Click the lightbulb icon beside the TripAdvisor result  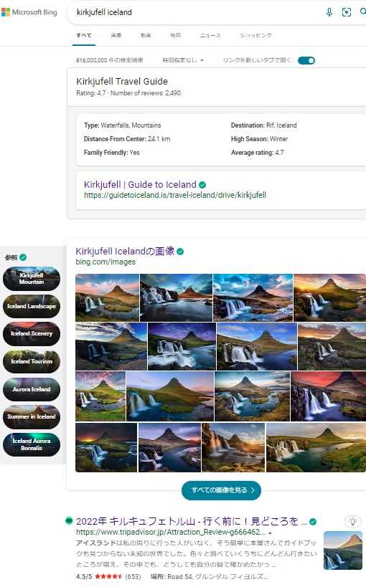coord(352,521)
